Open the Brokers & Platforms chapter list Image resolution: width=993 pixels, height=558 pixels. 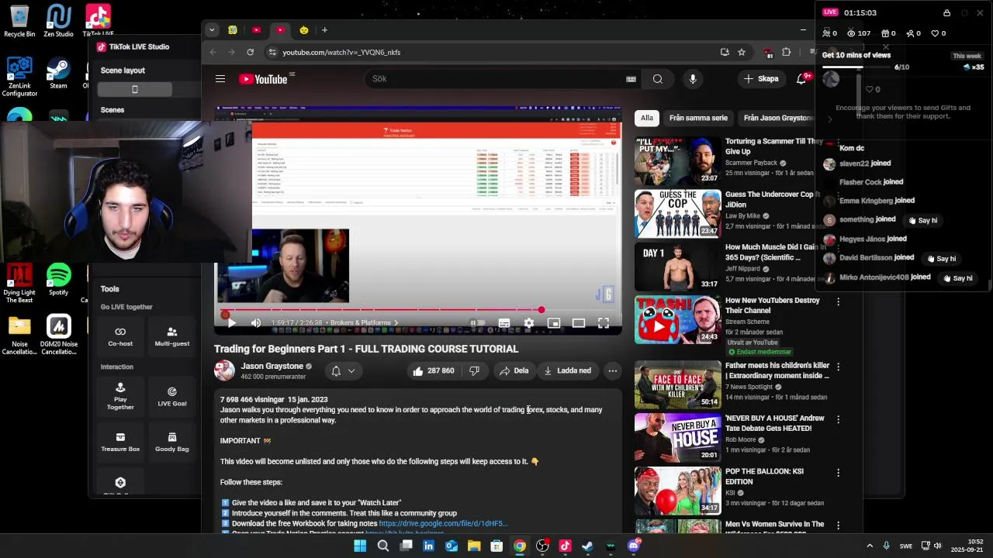(363, 323)
